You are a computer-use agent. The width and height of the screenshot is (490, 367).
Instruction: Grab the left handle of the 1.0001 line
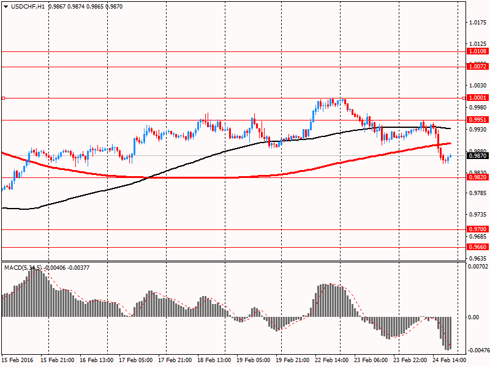3,98
